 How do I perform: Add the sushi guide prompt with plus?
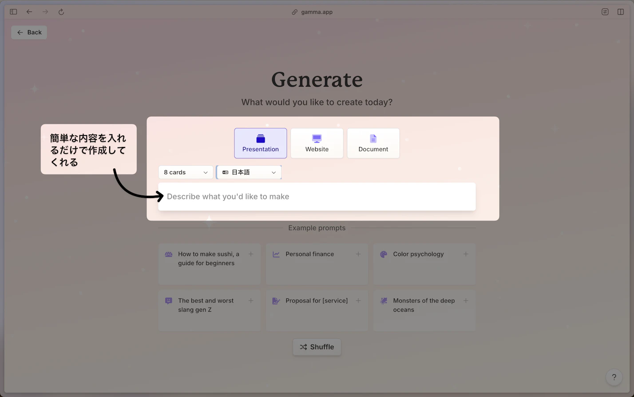tap(251, 254)
